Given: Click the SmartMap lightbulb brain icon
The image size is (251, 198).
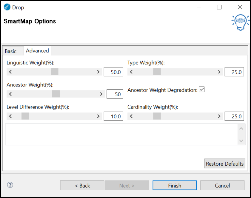Looking at the screenshot, I should pos(240,22).
